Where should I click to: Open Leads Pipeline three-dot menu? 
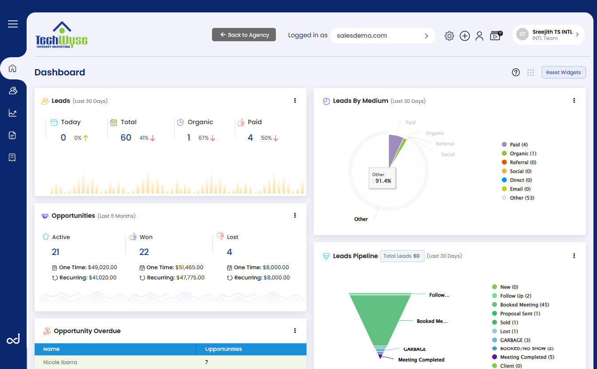pos(574,256)
